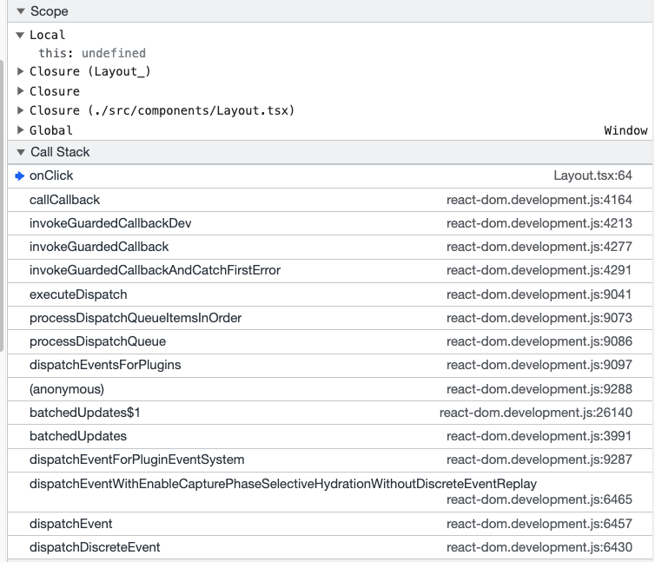Image resolution: width=655 pixels, height=562 pixels.
Task: Expand the Closure (Layout_) scope
Action: [x=21, y=72]
